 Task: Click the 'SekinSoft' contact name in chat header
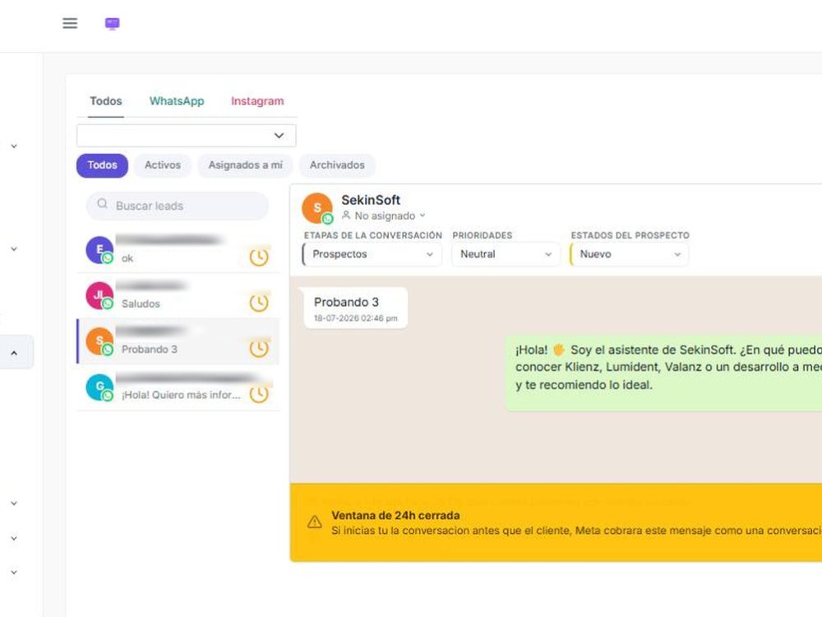[x=371, y=200]
